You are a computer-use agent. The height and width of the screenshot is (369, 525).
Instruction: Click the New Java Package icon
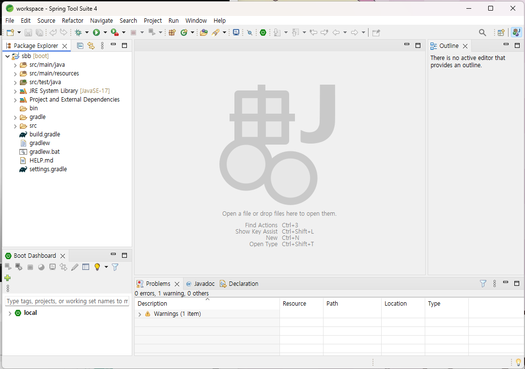[x=172, y=32]
